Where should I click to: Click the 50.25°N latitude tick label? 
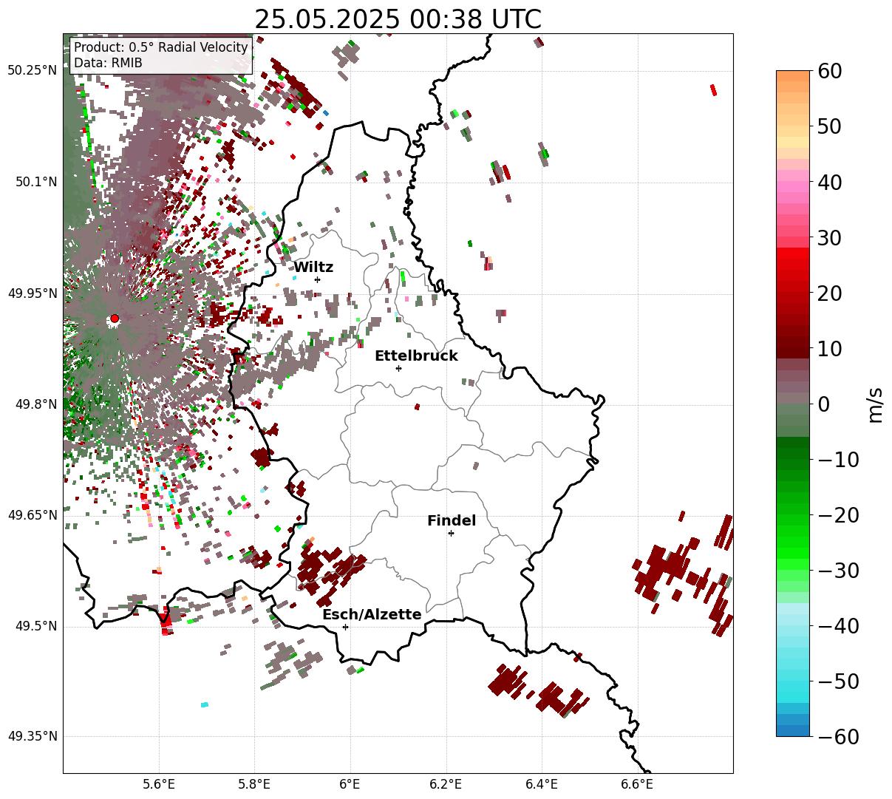32,71
